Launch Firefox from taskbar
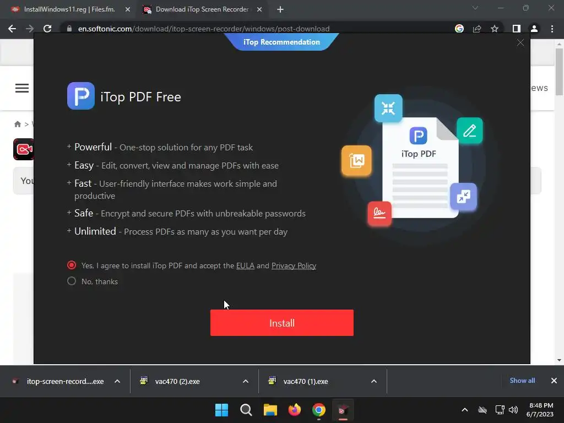The height and width of the screenshot is (423, 564). 295,410
